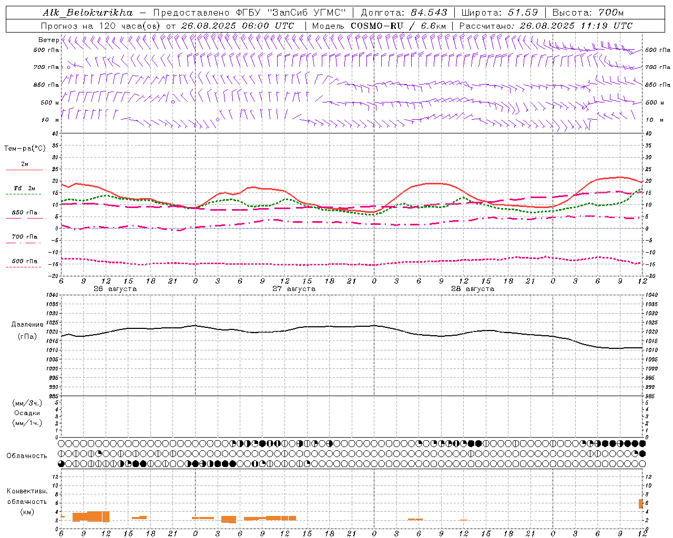Viewport: 673px width, 538px height.
Task: Click the 500 гПа temperature legend entry
Action: (x=25, y=261)
